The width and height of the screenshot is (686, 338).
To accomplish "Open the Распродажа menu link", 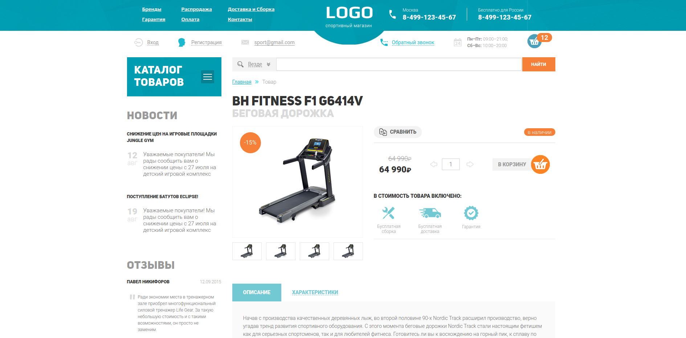I will tap(196, 9).
